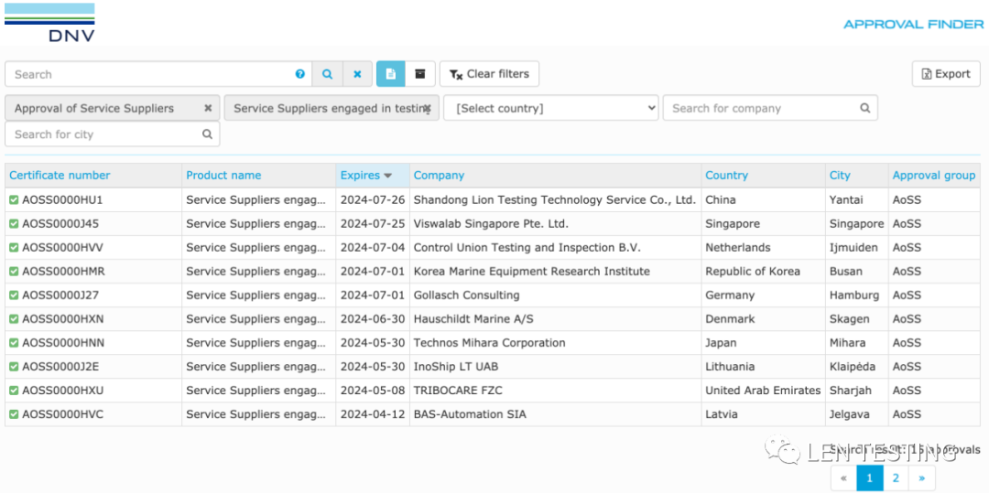Select Korea Marine Equipment Research Institute
Image resolution: width=989 pixels, height=493 pixels.
(x=531, y=272)
